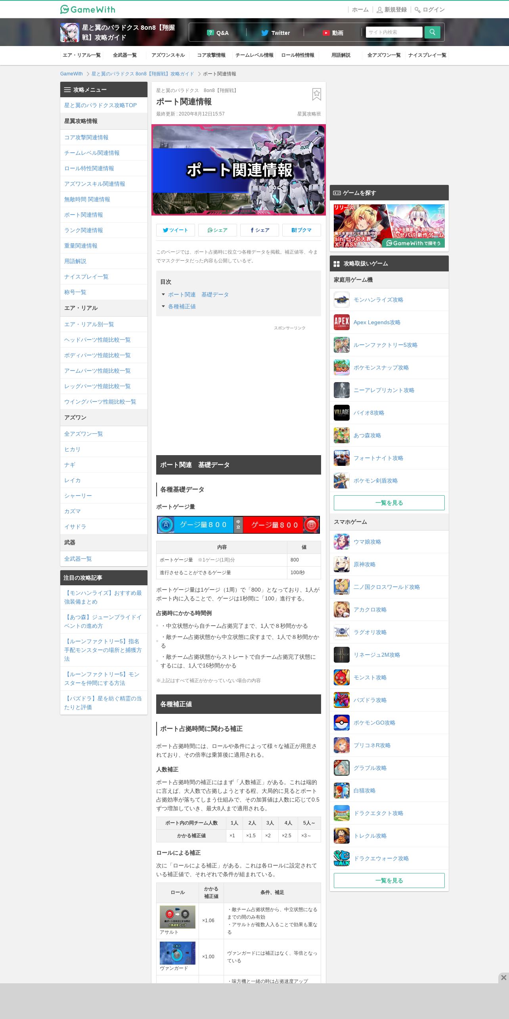Click the ヴァンガード role image
Screen dimensions: 509x1019
[178, 953]
